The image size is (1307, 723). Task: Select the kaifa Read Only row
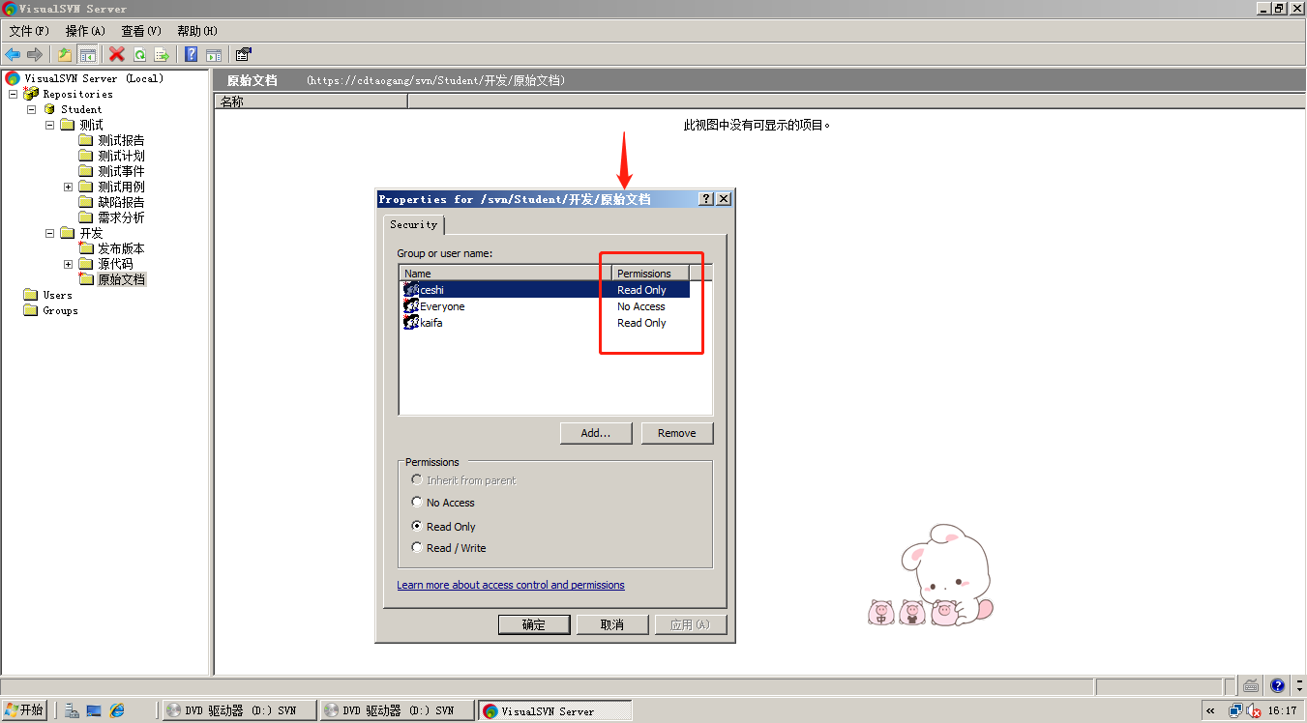[x=545, y=322]
